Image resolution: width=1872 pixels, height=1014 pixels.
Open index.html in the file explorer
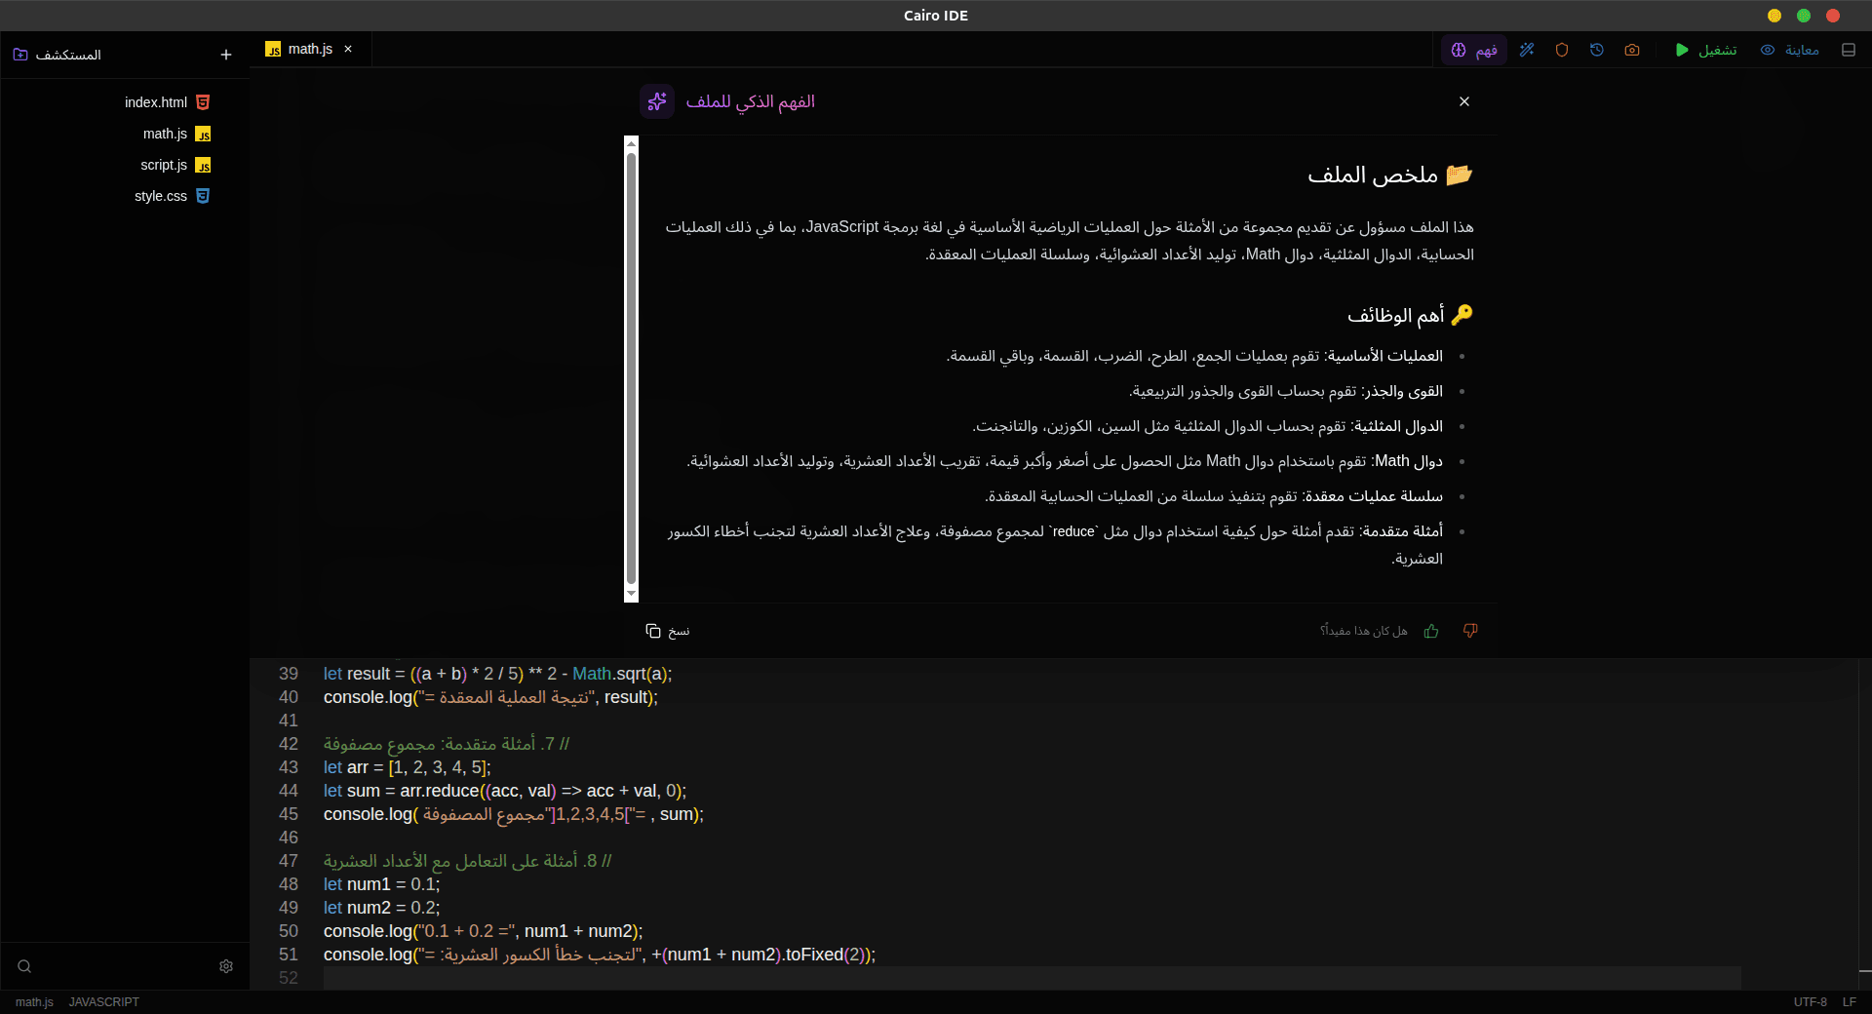coord(156,102)
